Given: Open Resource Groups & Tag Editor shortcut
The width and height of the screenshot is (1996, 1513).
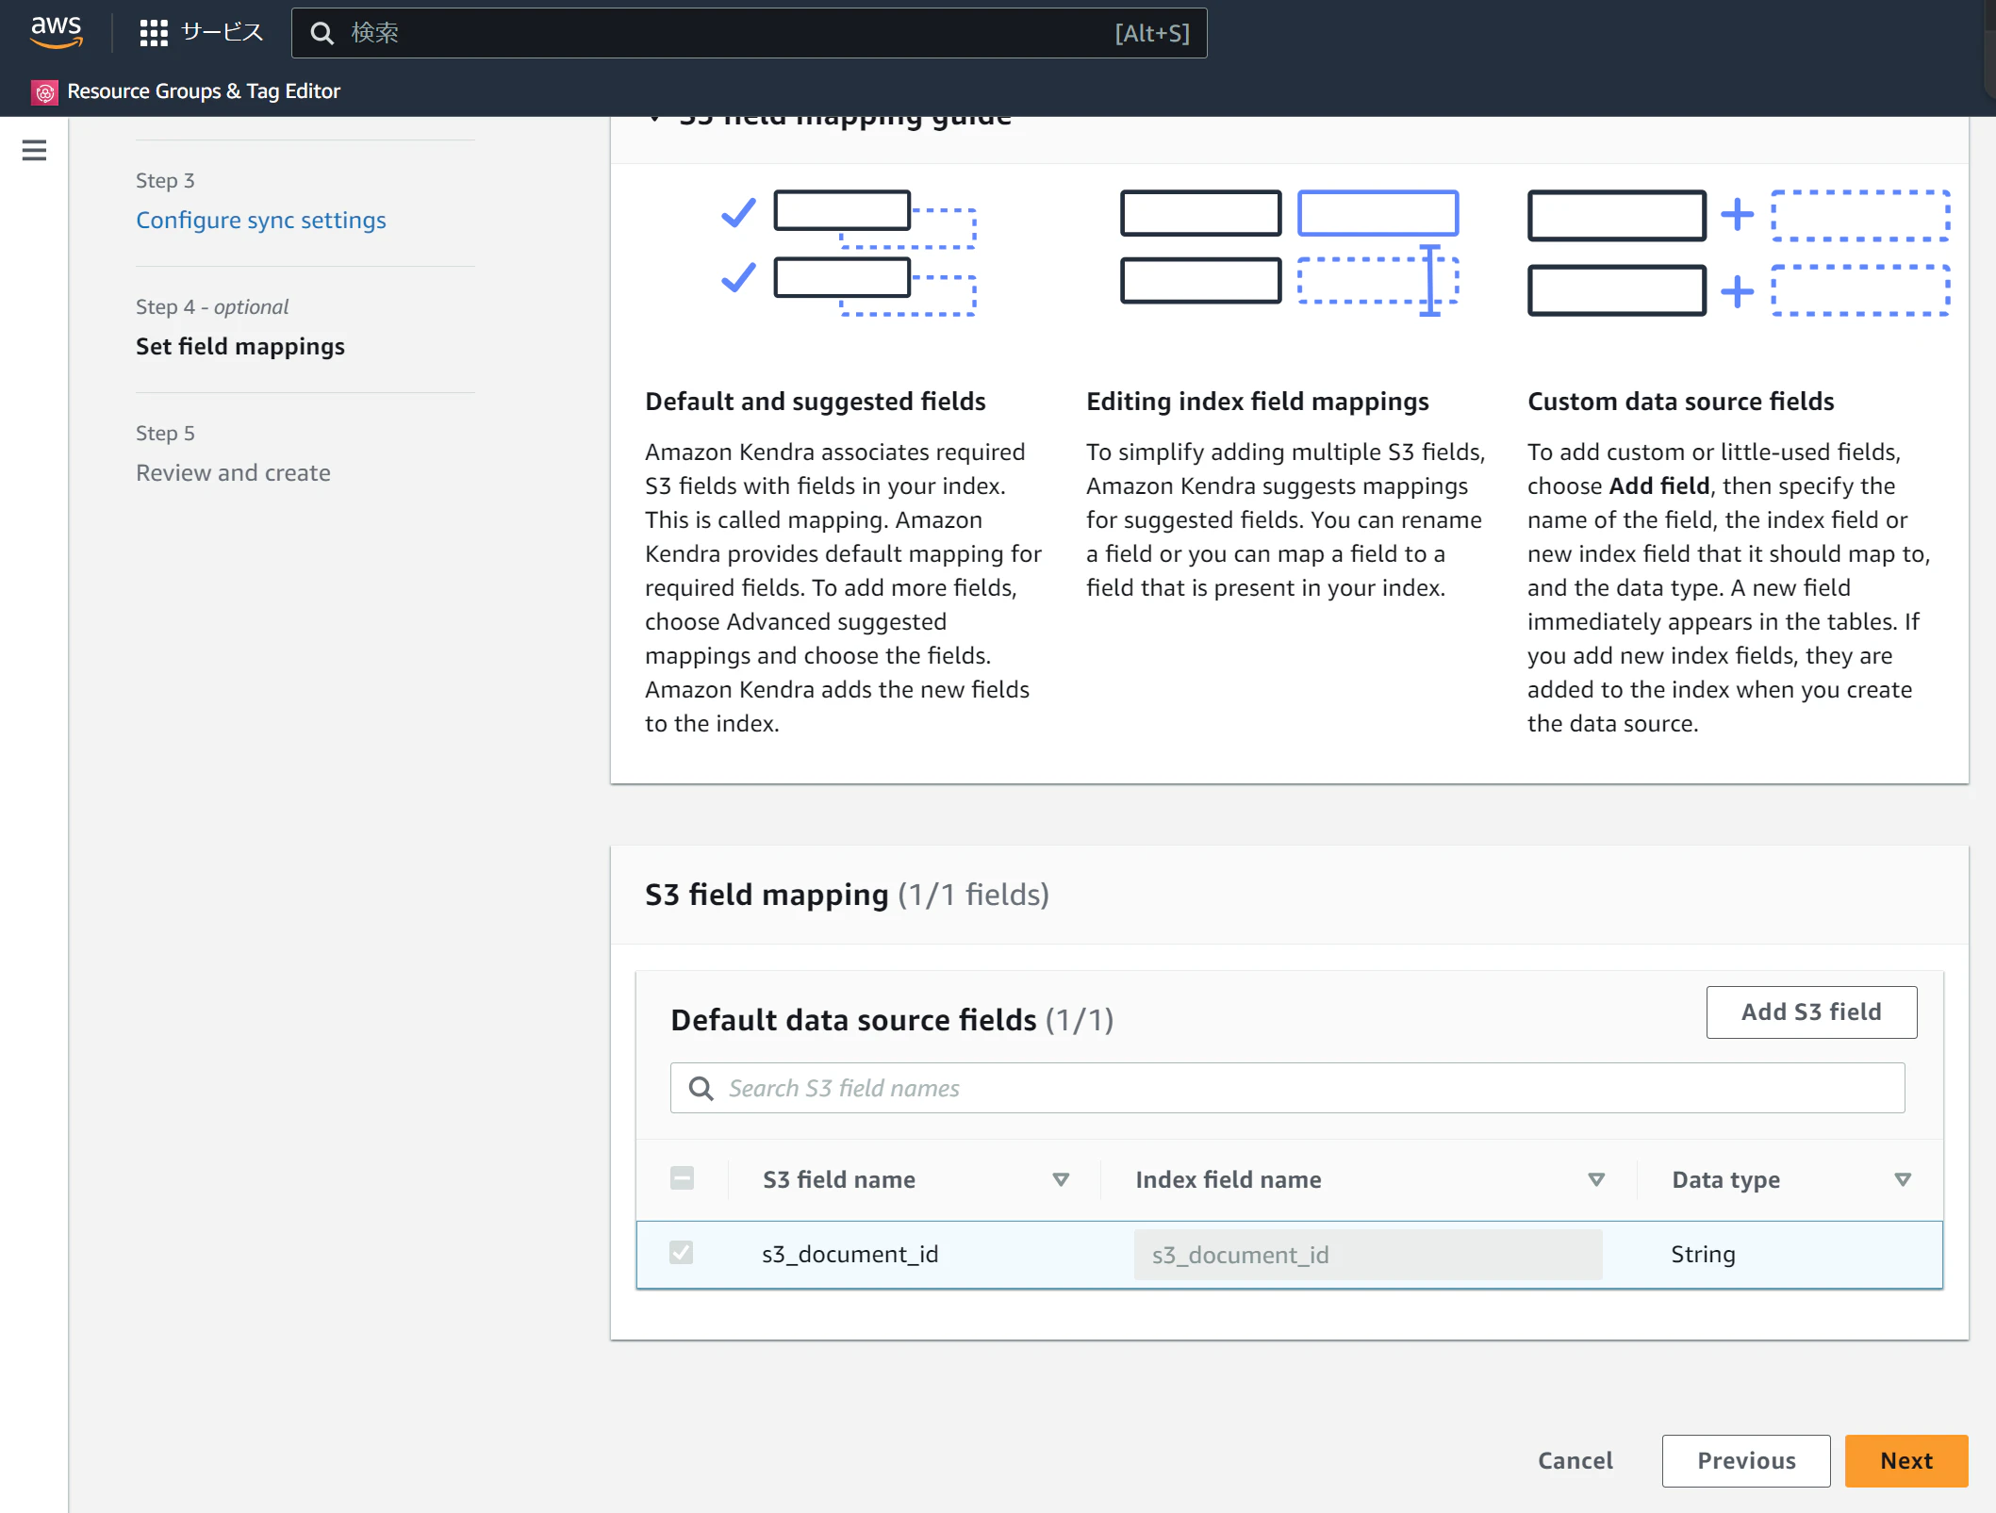Looking at the screenshot, I should (x=204, y=91).
